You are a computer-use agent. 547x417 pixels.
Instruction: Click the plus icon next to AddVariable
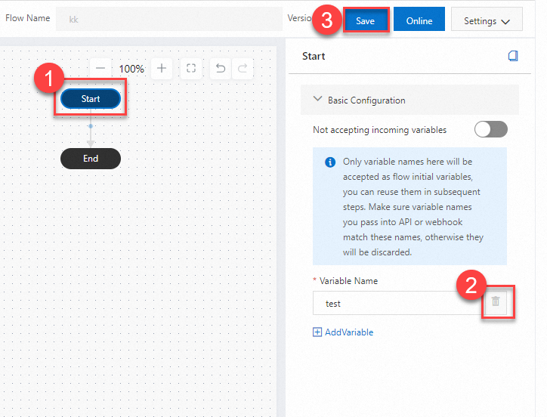tap(317, 332)
